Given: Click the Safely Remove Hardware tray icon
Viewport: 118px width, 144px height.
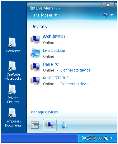Looking at the screenshot, I should pyautogui.click(x=100, y=138).
